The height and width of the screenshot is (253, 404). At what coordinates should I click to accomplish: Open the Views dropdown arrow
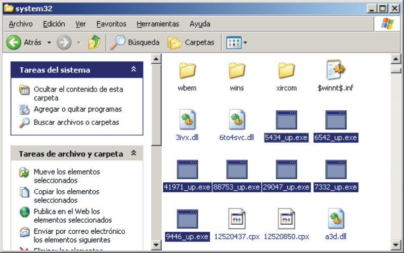coord(245,43)
